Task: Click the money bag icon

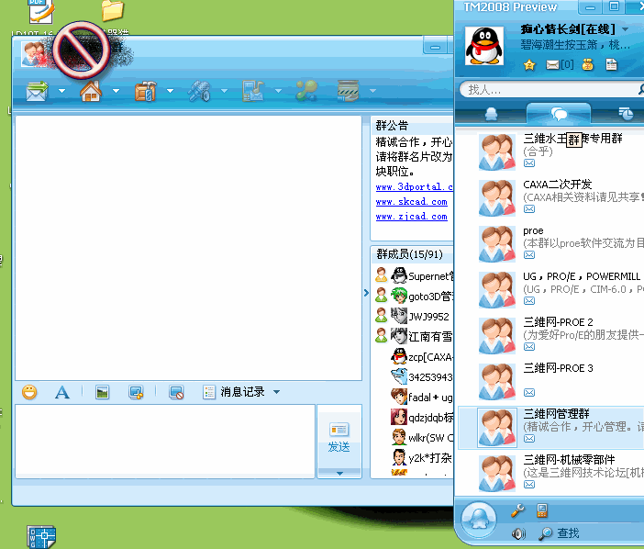Action: coord(588,64)
